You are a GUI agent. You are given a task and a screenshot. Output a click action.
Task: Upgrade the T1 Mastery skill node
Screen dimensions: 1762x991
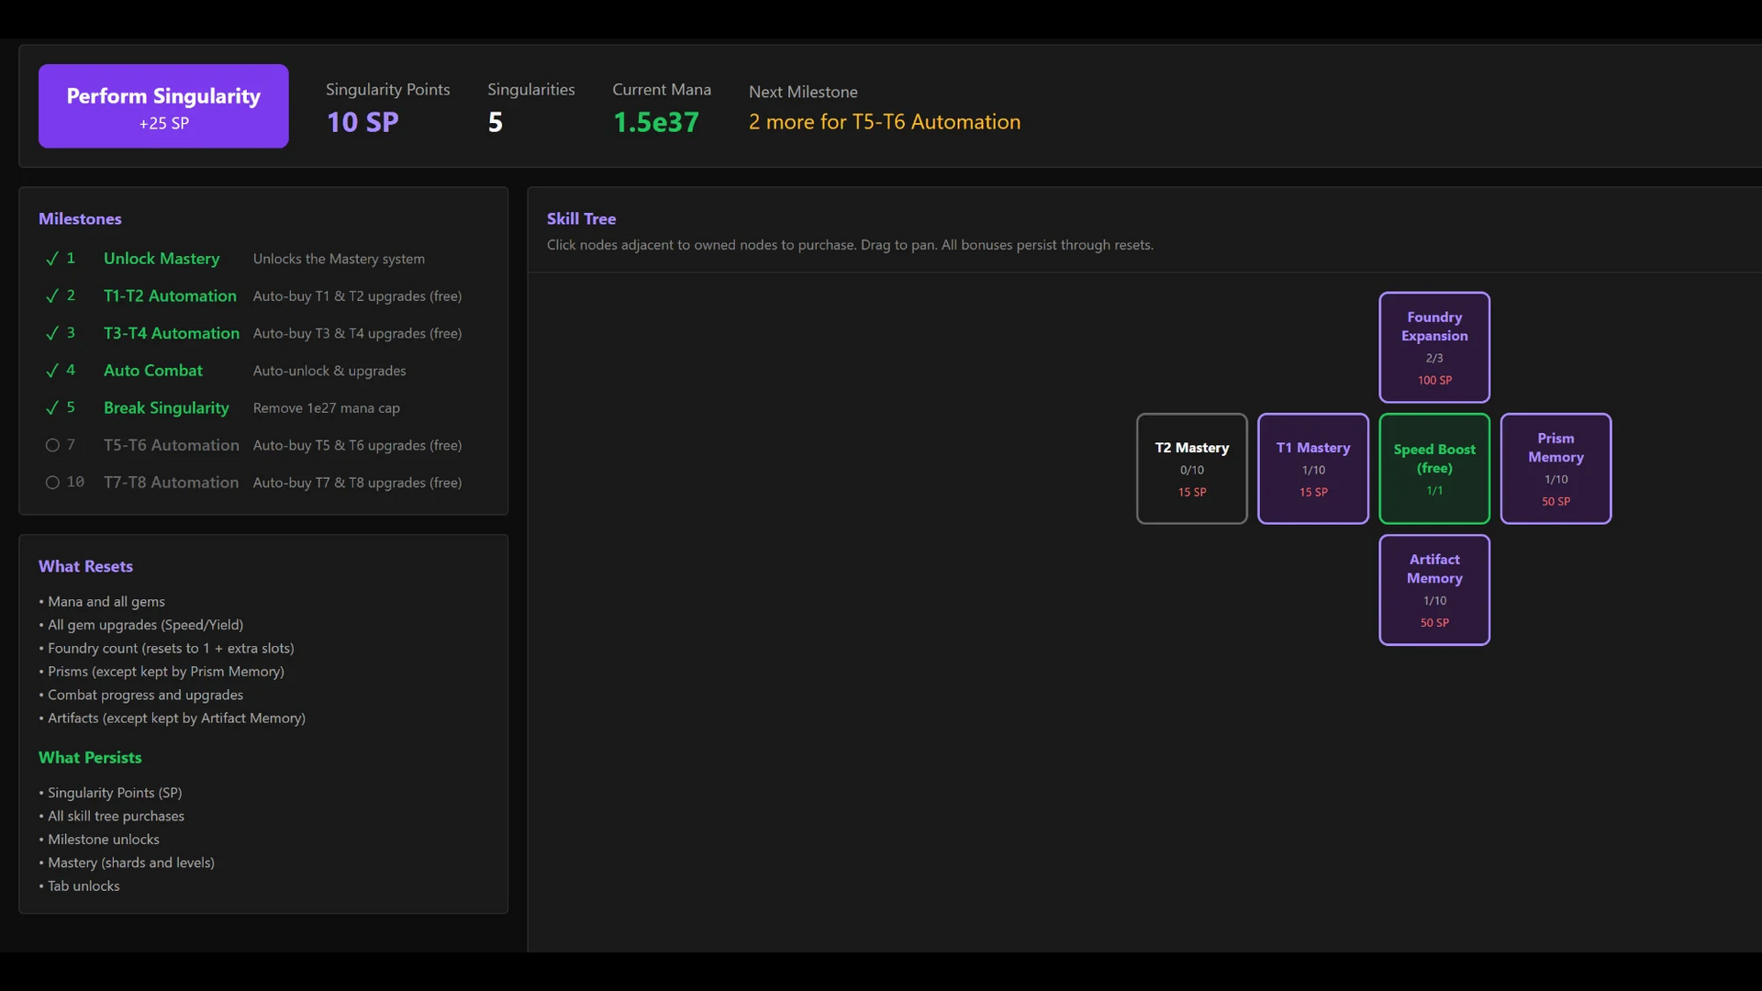[x=1312, y=469]
